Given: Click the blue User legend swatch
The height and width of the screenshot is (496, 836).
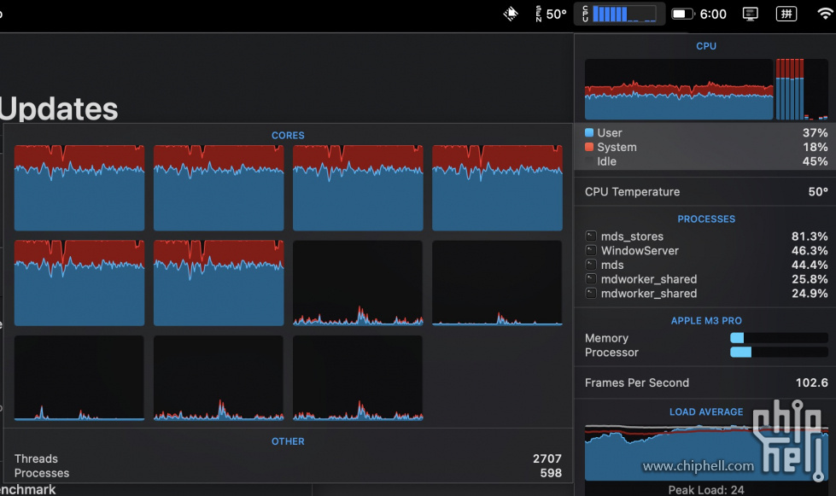Looking at the screenshot, I should [589, 132].
